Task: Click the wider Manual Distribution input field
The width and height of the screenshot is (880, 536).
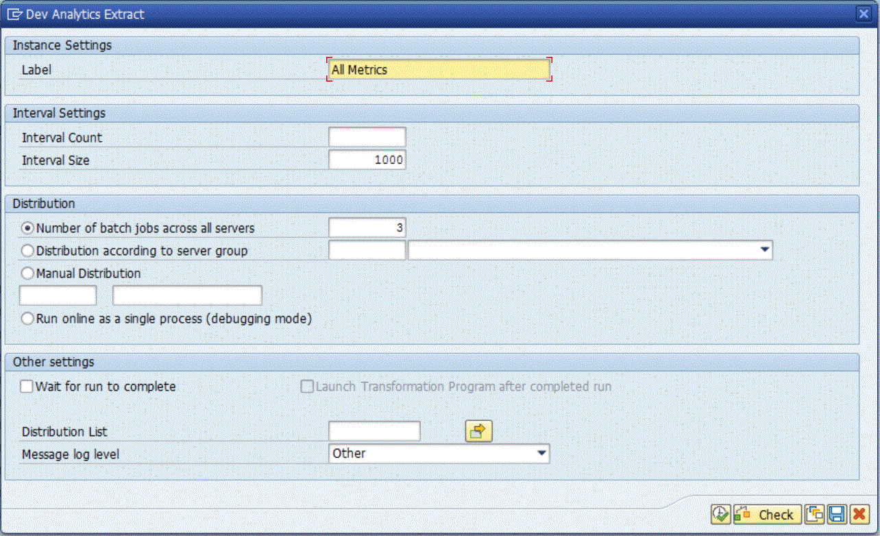Action: point(187,295)
